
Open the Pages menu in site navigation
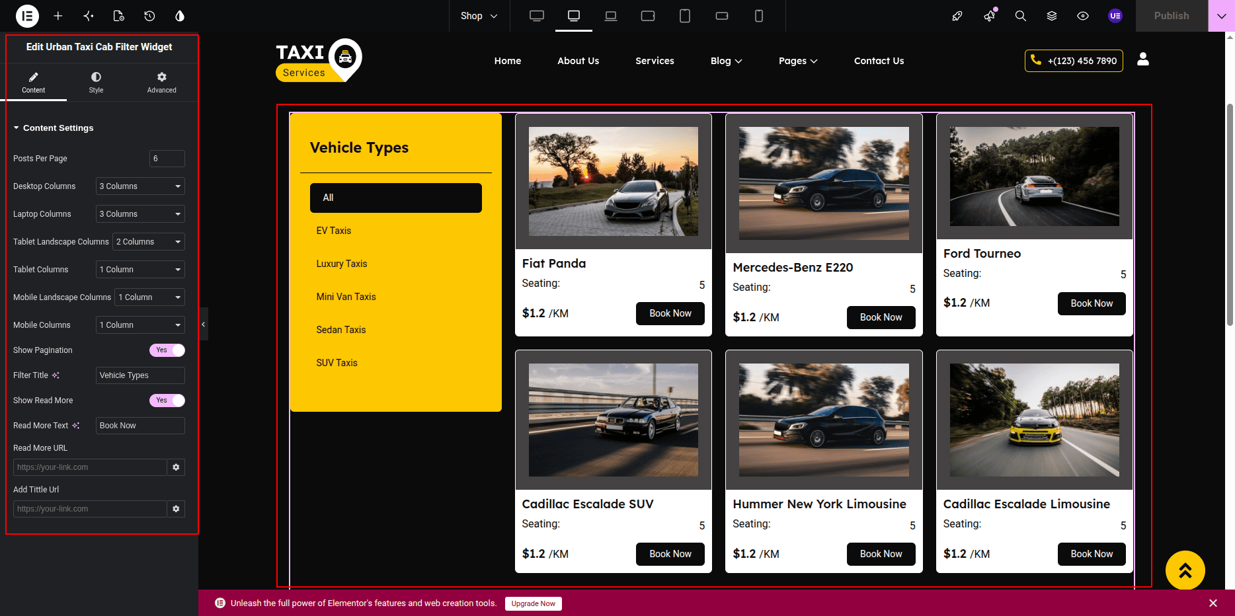pyautogui.click(x=798, y=61)
